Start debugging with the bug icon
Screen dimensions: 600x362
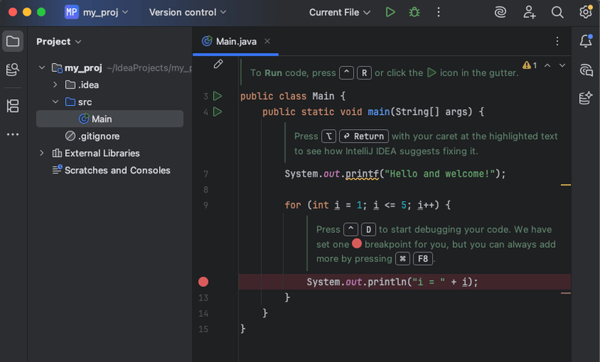click(415, 12)
